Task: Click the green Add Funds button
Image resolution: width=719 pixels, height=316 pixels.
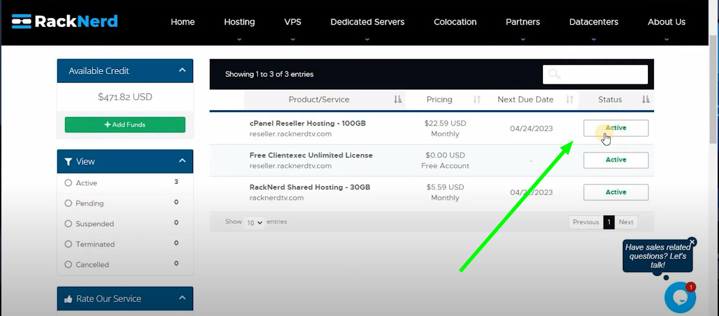Action: pos(125,125)
